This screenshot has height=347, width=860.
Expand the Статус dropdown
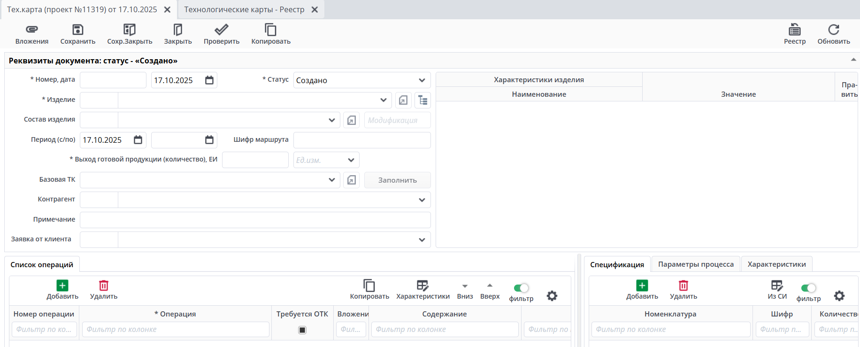[x=422, y=80]
